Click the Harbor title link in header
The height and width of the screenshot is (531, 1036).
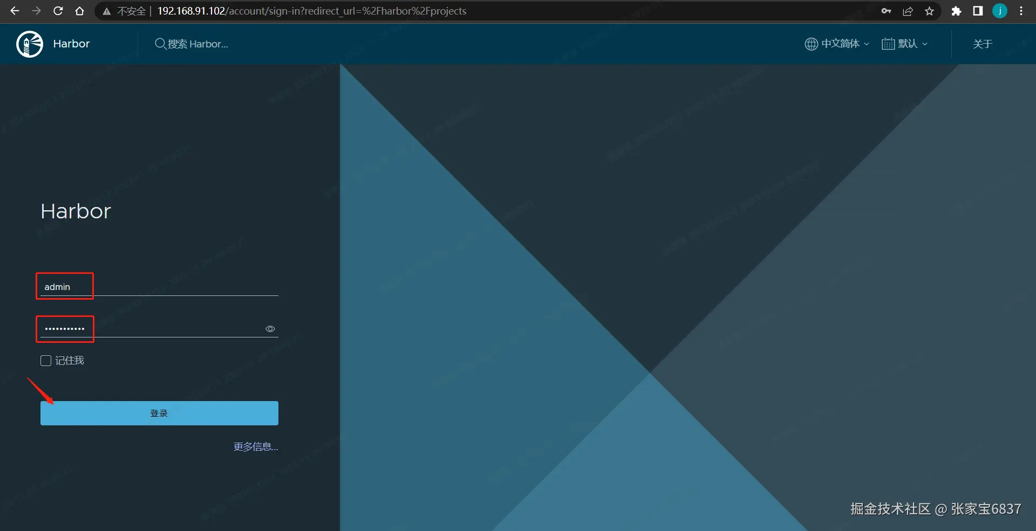pyautogui.click(x=71, y=44)
